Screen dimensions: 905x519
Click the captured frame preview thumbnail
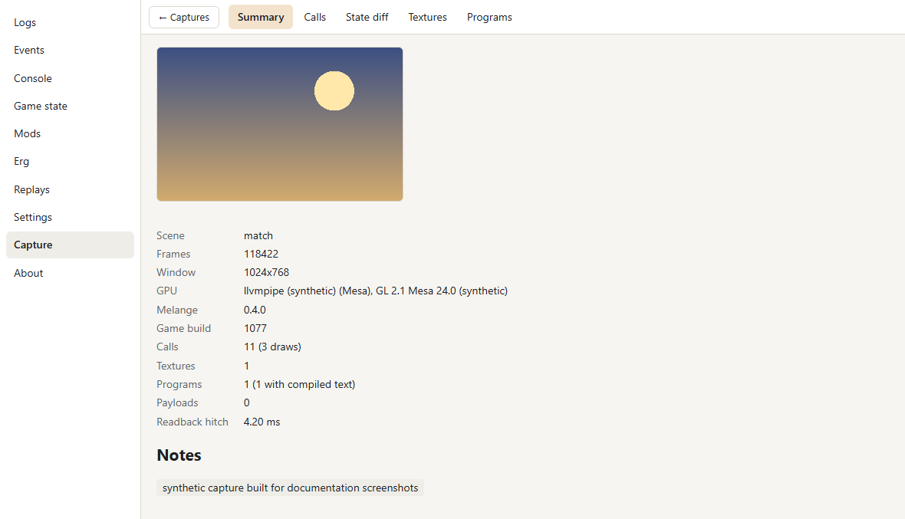click(x=279, y=124)
